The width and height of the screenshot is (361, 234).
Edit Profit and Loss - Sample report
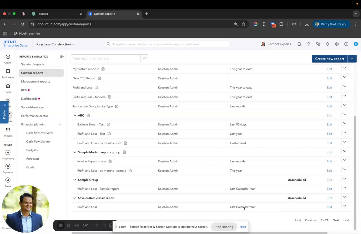(x=329, y=189)
